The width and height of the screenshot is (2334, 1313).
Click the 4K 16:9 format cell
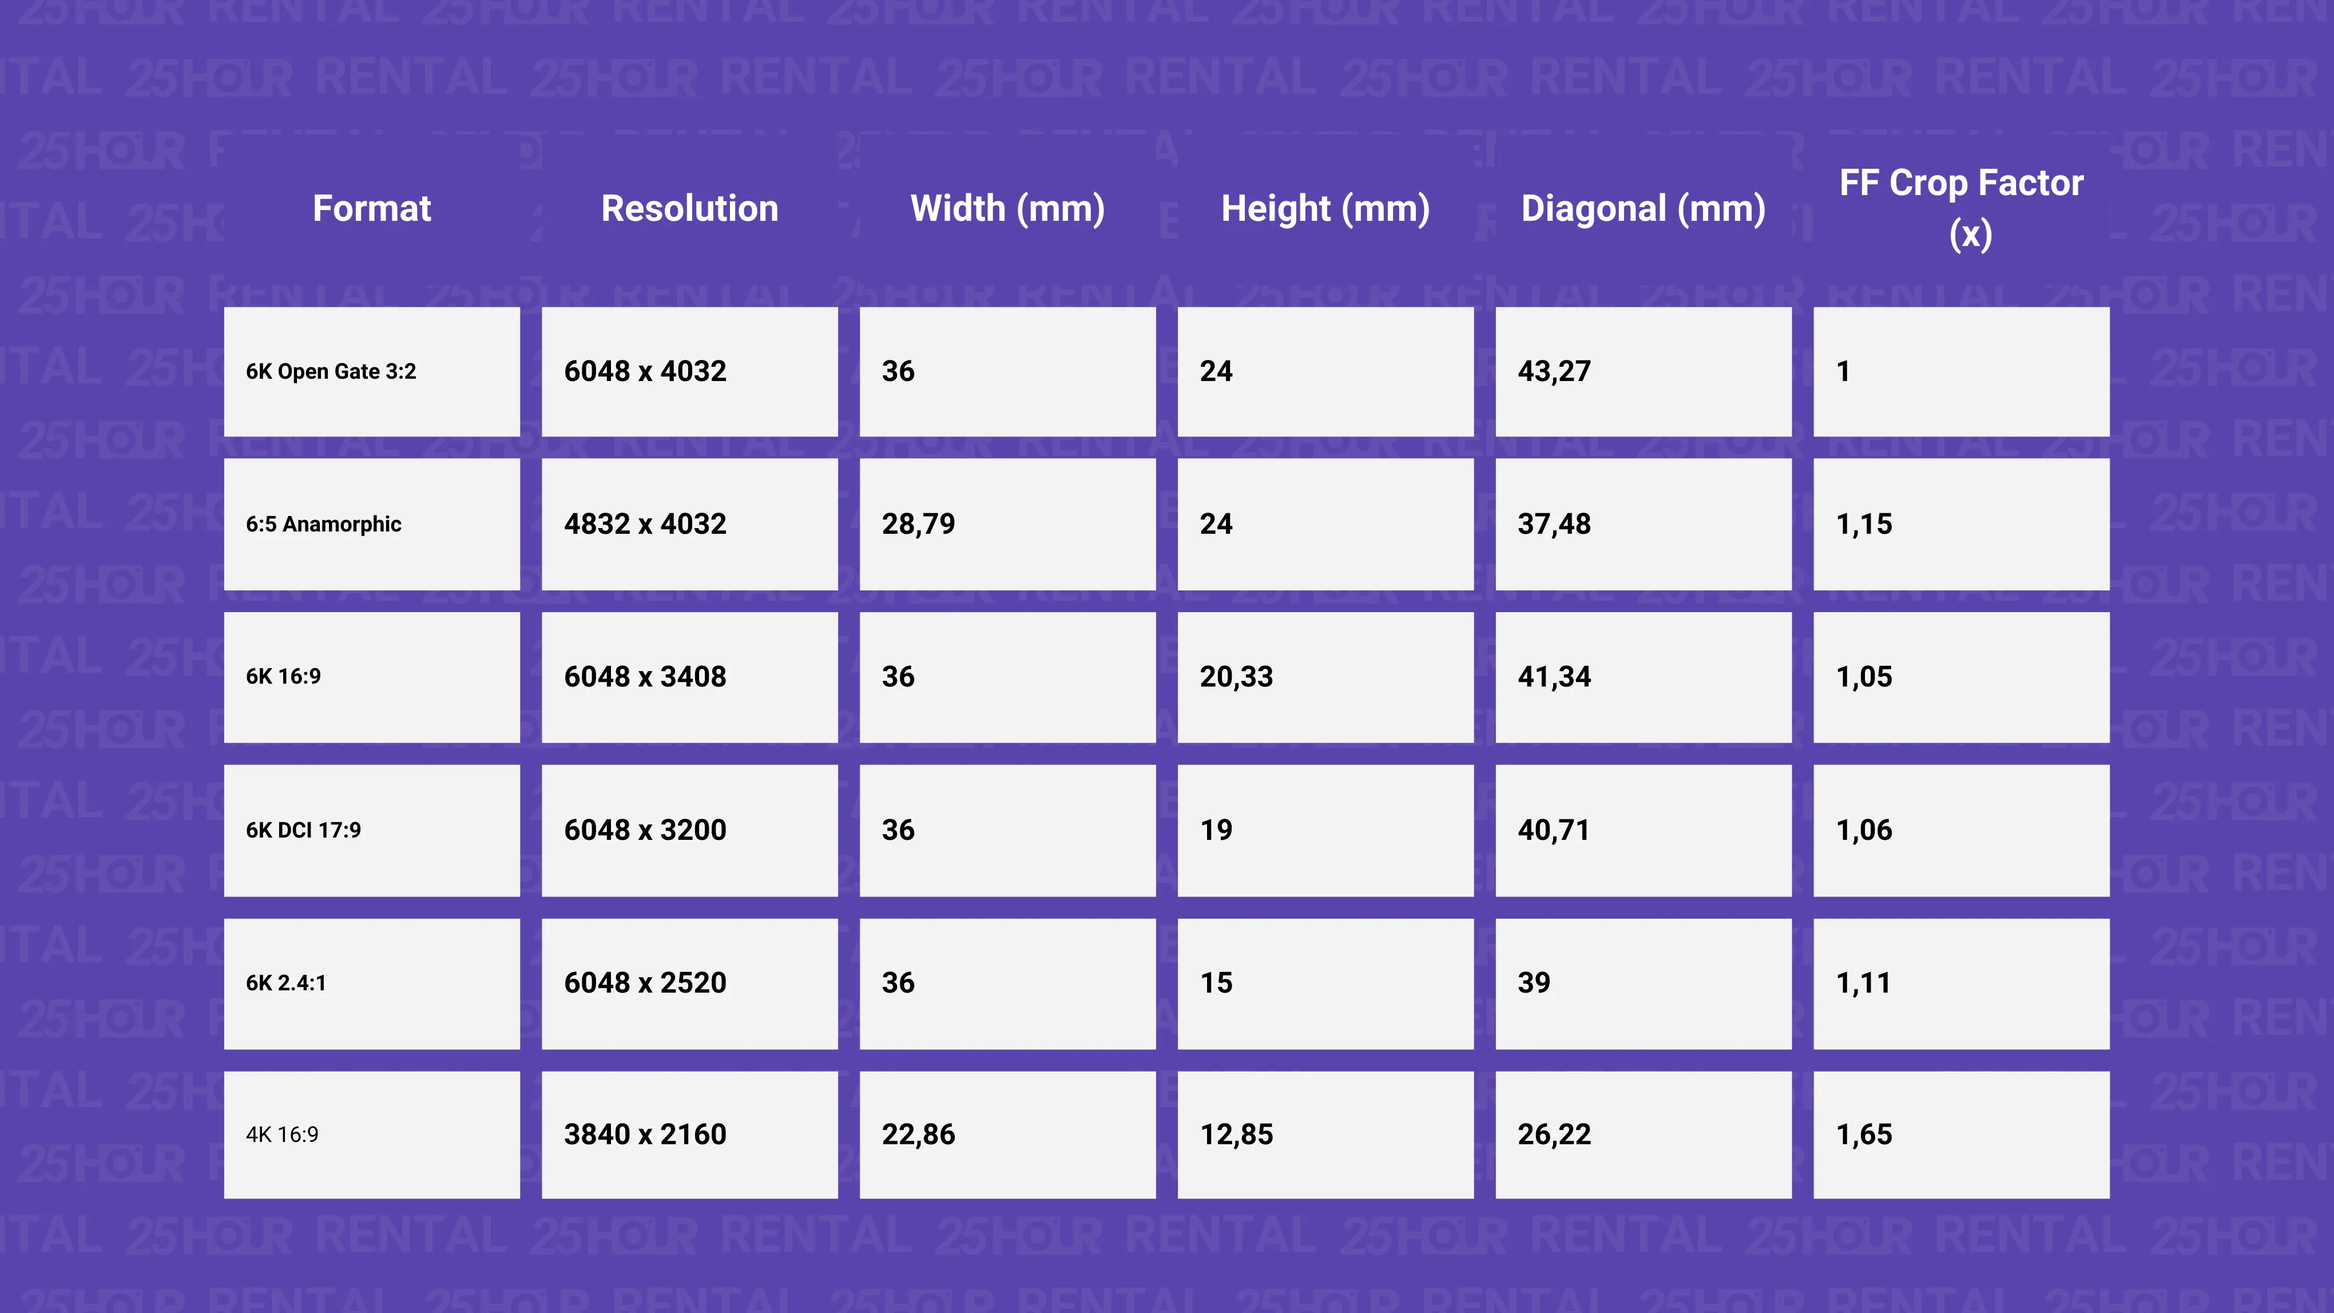(371, 1135)
